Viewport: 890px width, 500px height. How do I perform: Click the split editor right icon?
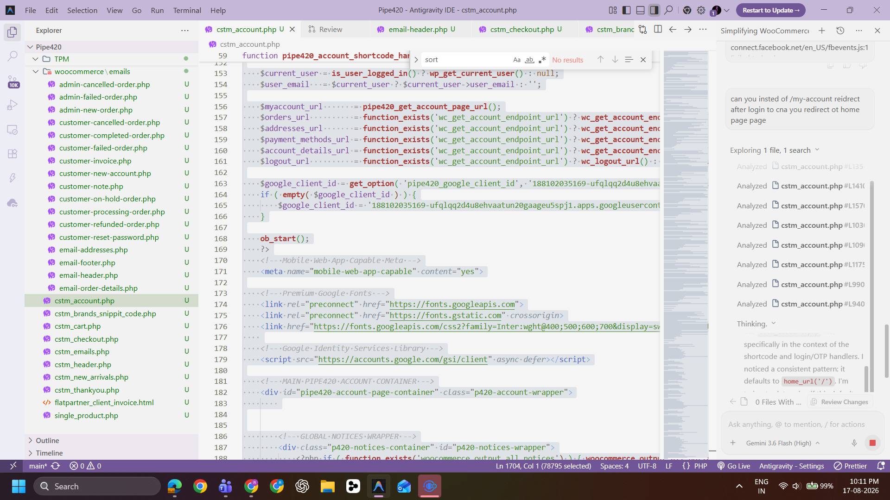click(658, 29)
